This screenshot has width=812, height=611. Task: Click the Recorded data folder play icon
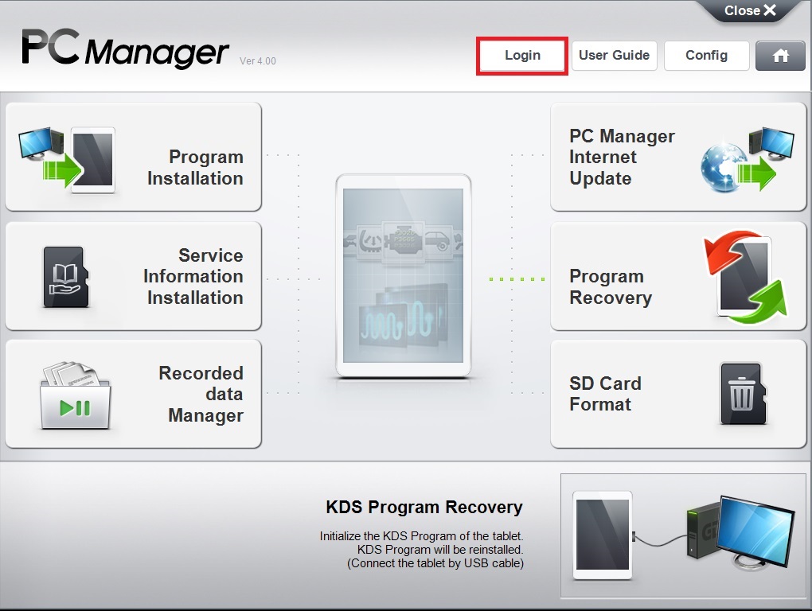(x=76, y=395)
